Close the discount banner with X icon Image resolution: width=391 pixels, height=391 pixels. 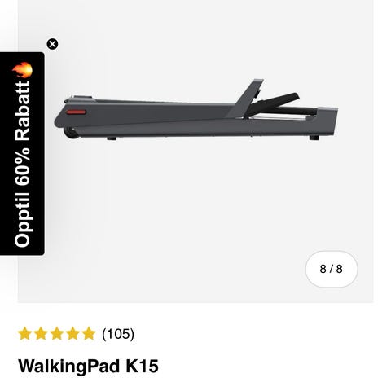[52, 44]
